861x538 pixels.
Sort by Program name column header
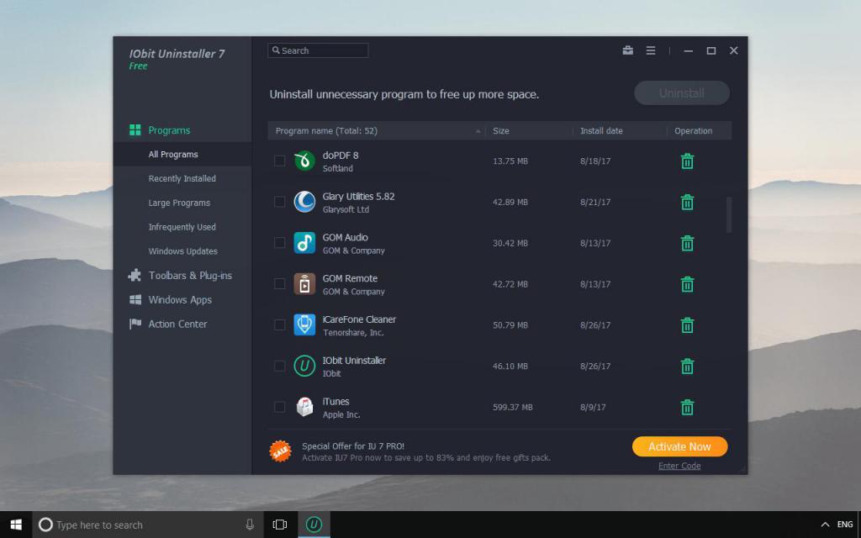[x=377, y=130]
